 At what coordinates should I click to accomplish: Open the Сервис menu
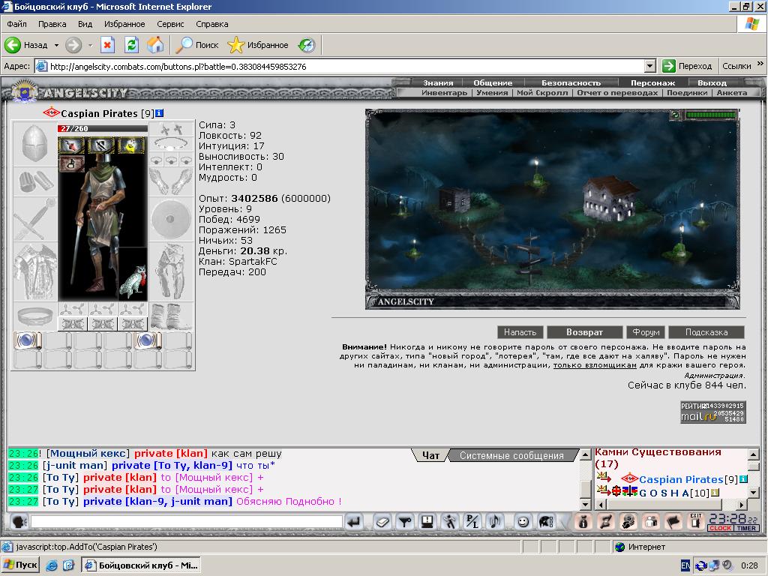click(x=170, y=24)
